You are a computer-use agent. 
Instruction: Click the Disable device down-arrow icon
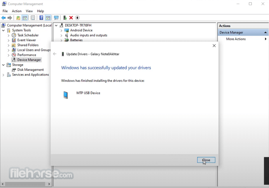[x=77, y=18]
